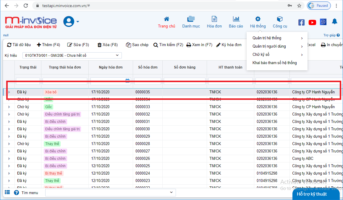Screen dimensions: 343x200
Task: Click the help question icon near Tìm menu
Action: (16, 193)
